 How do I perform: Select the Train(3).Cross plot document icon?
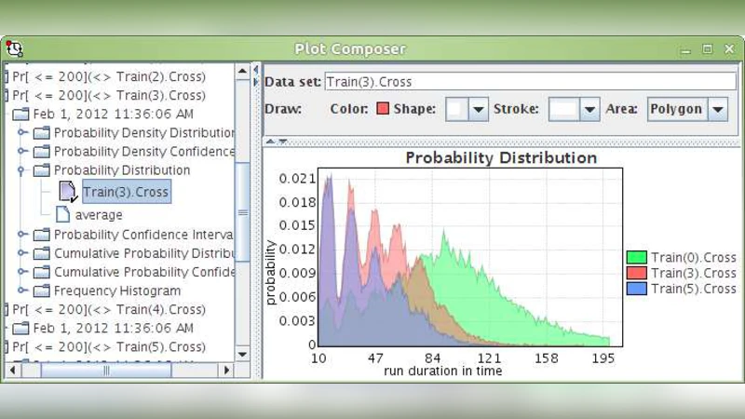coord(68,192)
